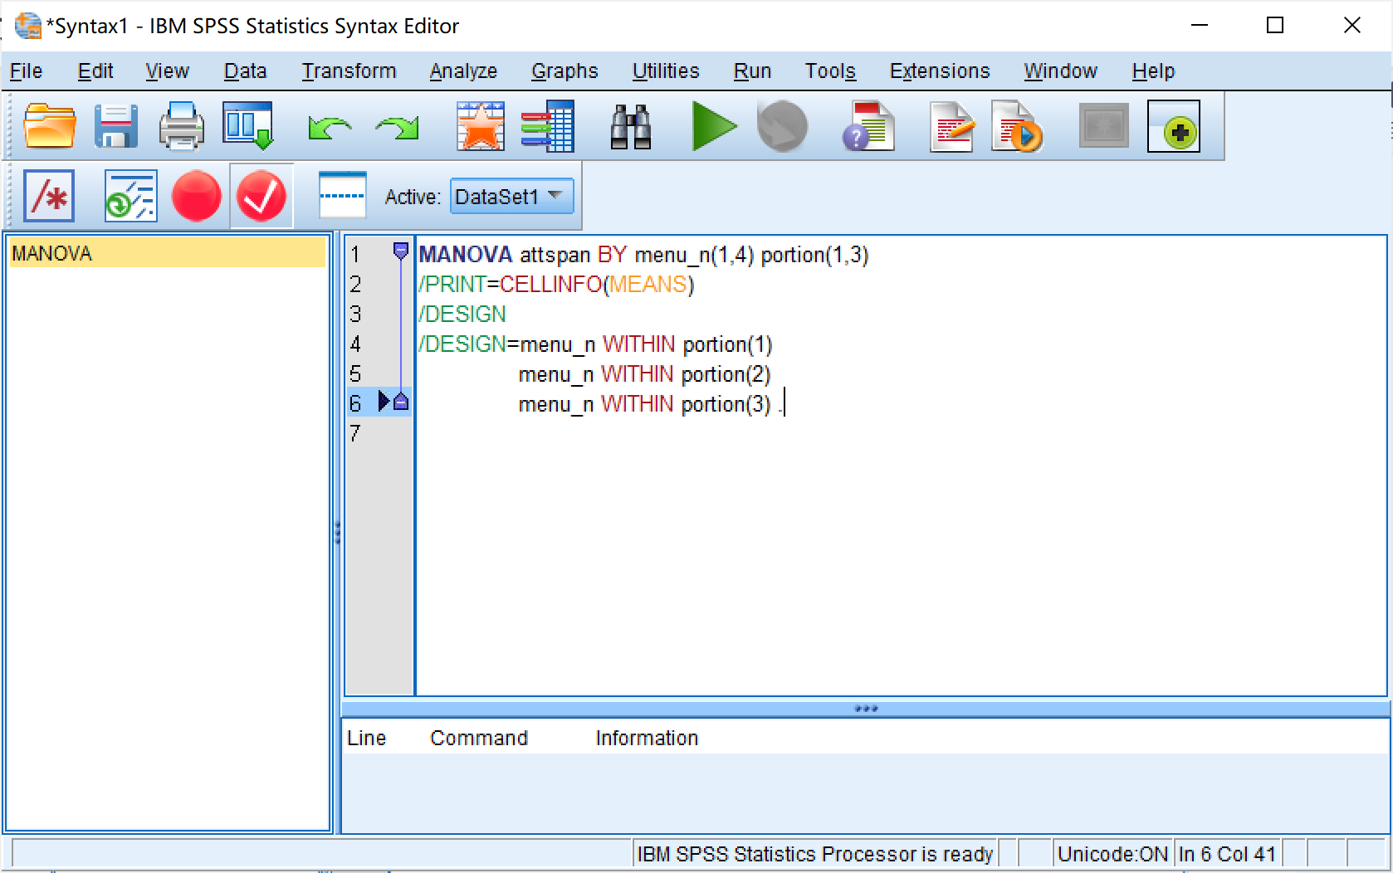
Task: Open the Analyze menu
Action: (x=462, y=71)
